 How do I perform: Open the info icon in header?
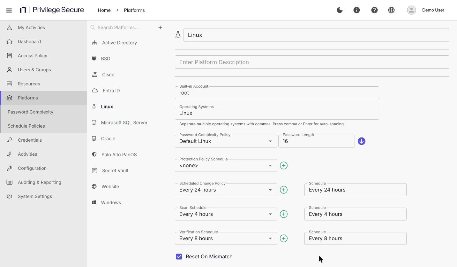coord(356,10)
